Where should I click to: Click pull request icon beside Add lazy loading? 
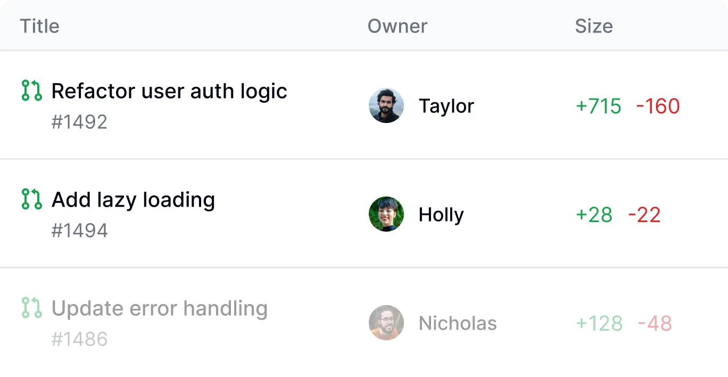[x=31, y=199]
